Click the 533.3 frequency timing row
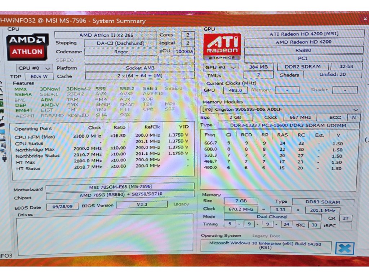This screenshot has height=277, width=369. [274, 156]
